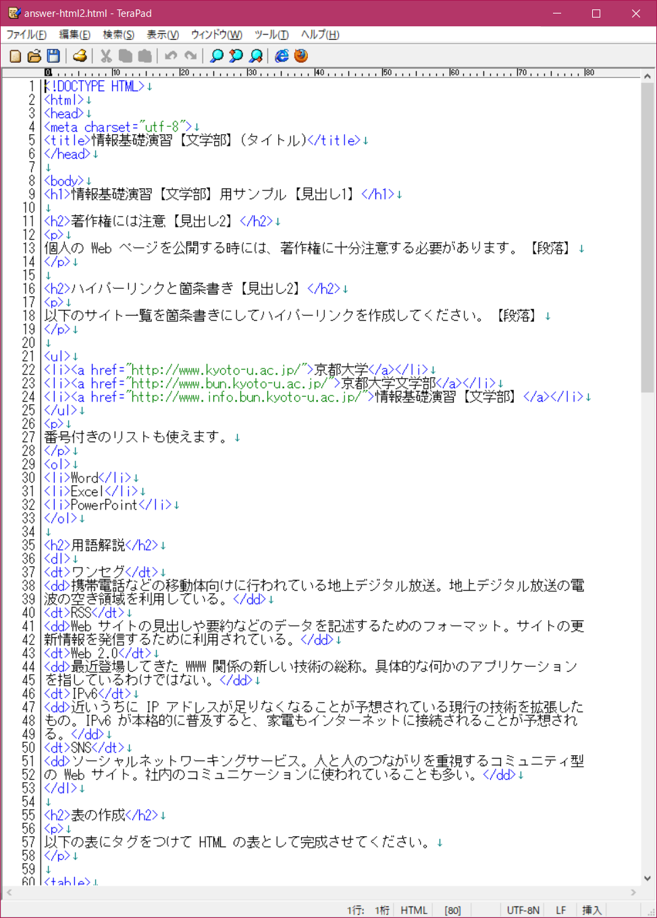Click the LF line ending indicator

(560, 910)
